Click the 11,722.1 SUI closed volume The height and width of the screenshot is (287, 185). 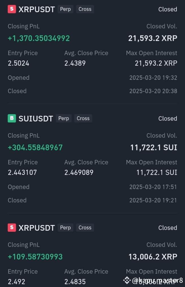coord(154,147)
